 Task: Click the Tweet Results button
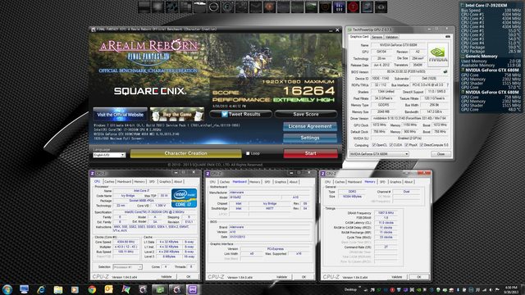[x=240, y=114]
